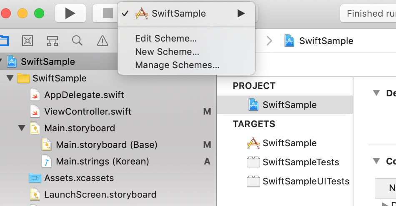
Task: Select the SwiftSample project root in navigator
Action: [x=48, y=61]
